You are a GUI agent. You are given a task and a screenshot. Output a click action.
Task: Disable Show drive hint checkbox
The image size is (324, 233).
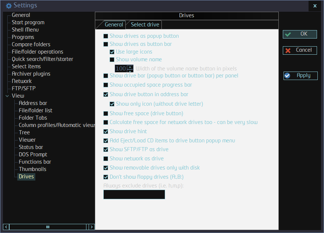coord(106,132)
